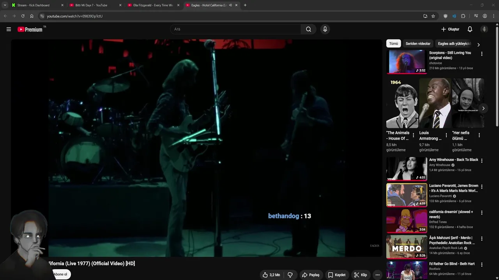499x280 pixels.
Task: Open options for The Animals short
Action: [413, 135]
